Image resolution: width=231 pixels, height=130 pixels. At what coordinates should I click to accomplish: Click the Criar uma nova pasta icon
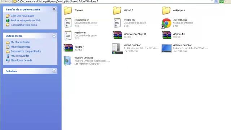pos(8,16)
